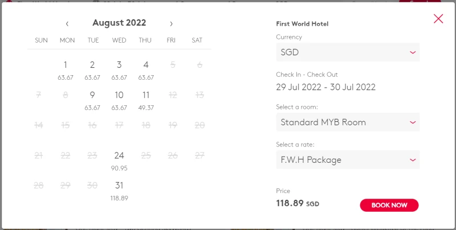Pick August 2 on the calendar
Screen dimensions: 456x230
point(92,69)
